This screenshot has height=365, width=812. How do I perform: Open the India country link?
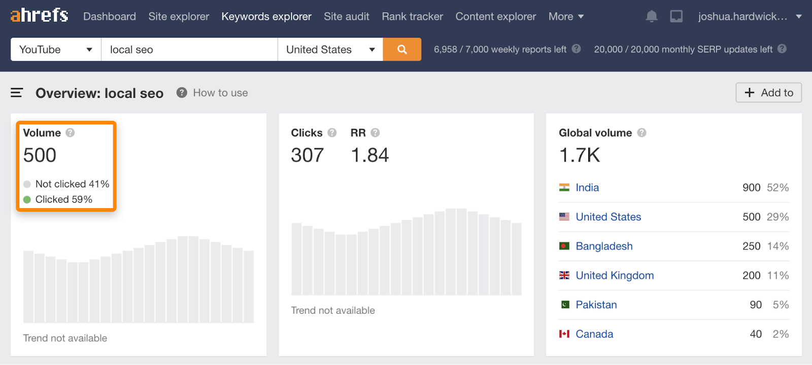pyautogui.click(x=587, y=187)
